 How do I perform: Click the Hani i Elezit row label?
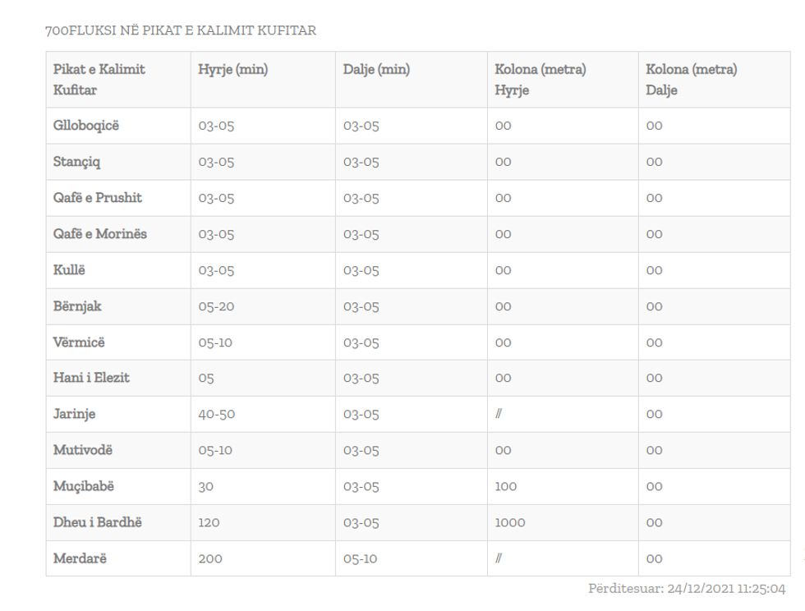point(91,378)
